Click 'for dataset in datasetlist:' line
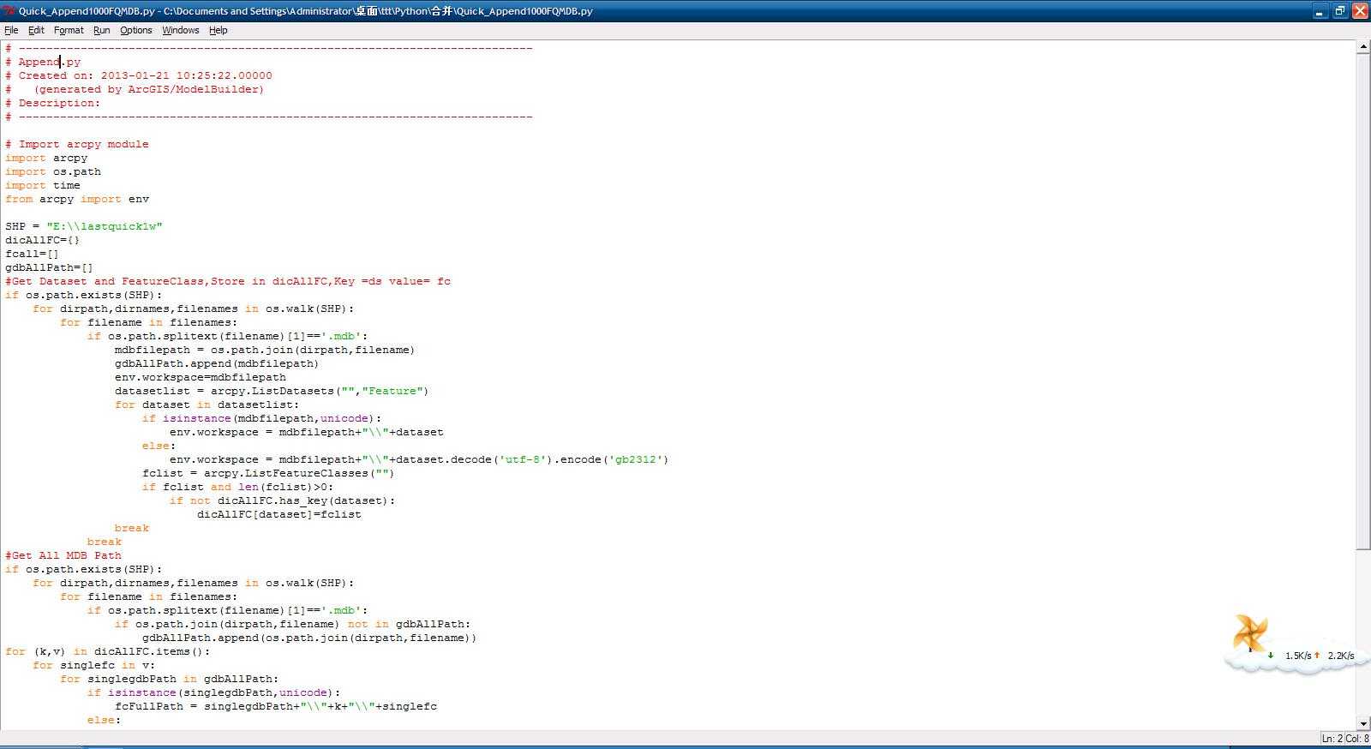 [207, 404]
